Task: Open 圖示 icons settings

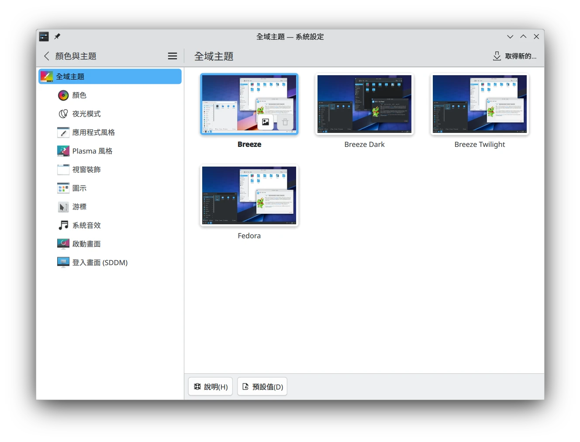Action: 79,188
